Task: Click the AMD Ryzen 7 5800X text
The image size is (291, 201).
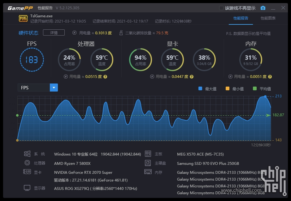Action: click(x=72, y=163)
